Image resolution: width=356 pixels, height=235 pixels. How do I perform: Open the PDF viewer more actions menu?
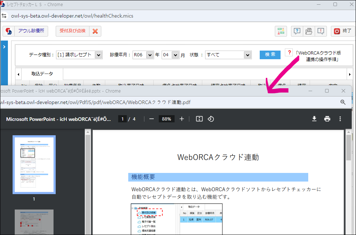[x=340, y=119]
